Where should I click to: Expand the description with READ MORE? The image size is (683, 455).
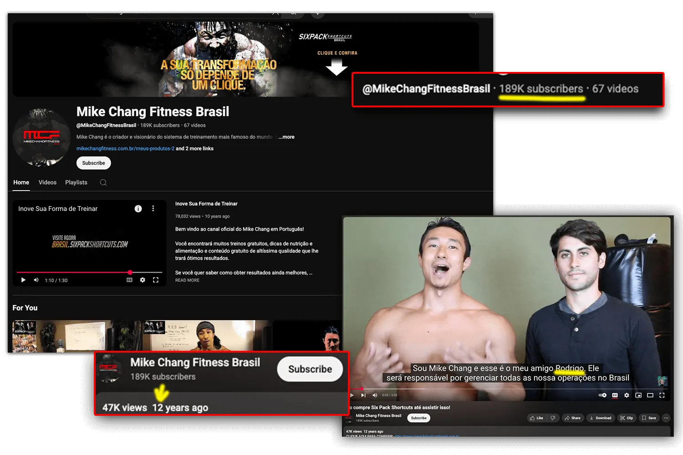coord(187,280)
